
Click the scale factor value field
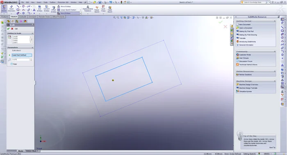[x=20, y=60]
